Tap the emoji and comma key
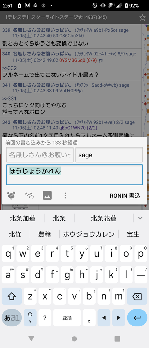149x348 pixels. (x=30, y=318)
